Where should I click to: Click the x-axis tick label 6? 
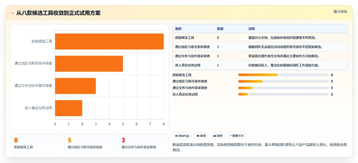[x=137, y=124]
